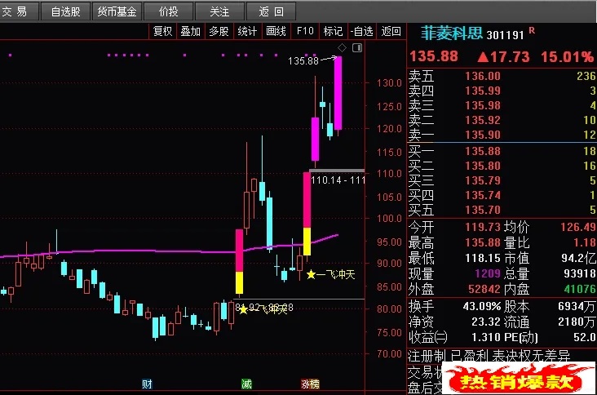Click the R margin-trading superscript icon
Image resolution: width=597 pixels, height=395 pixels.
tap(532, 30)
